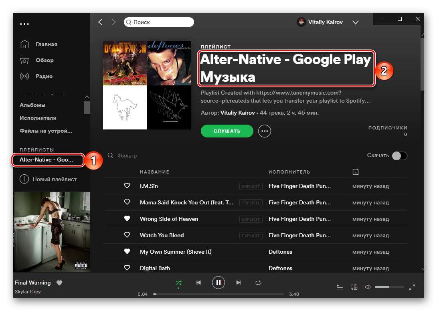Adjust the volume slider
Screen dimensions: 437x311
click(x=389, y=287)
